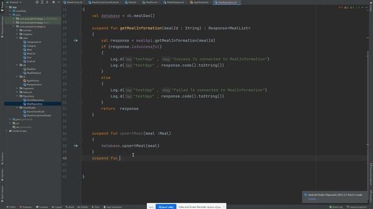The height and width of the screenshot is (209, 373).
Task: Click the select opened file target icon
Action: click(37, 2)
